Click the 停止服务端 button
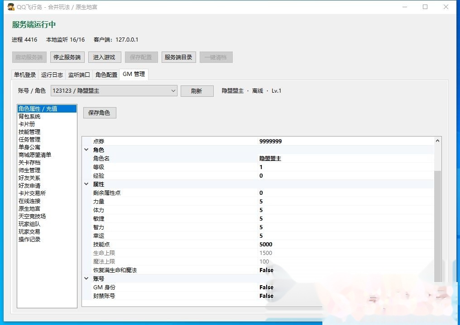 (x=67, y=57)
